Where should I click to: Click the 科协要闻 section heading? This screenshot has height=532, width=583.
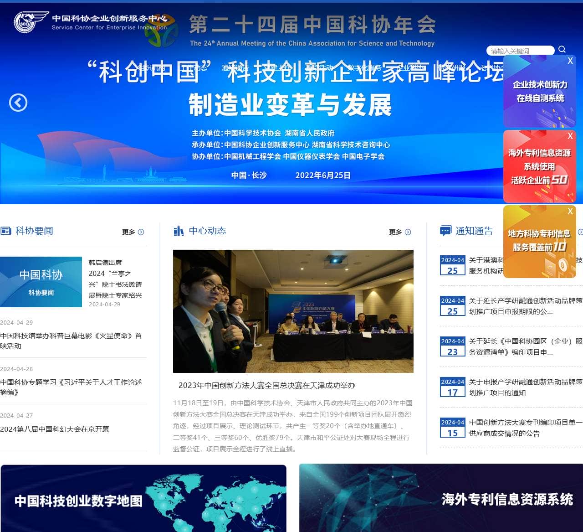click(34, 231)
